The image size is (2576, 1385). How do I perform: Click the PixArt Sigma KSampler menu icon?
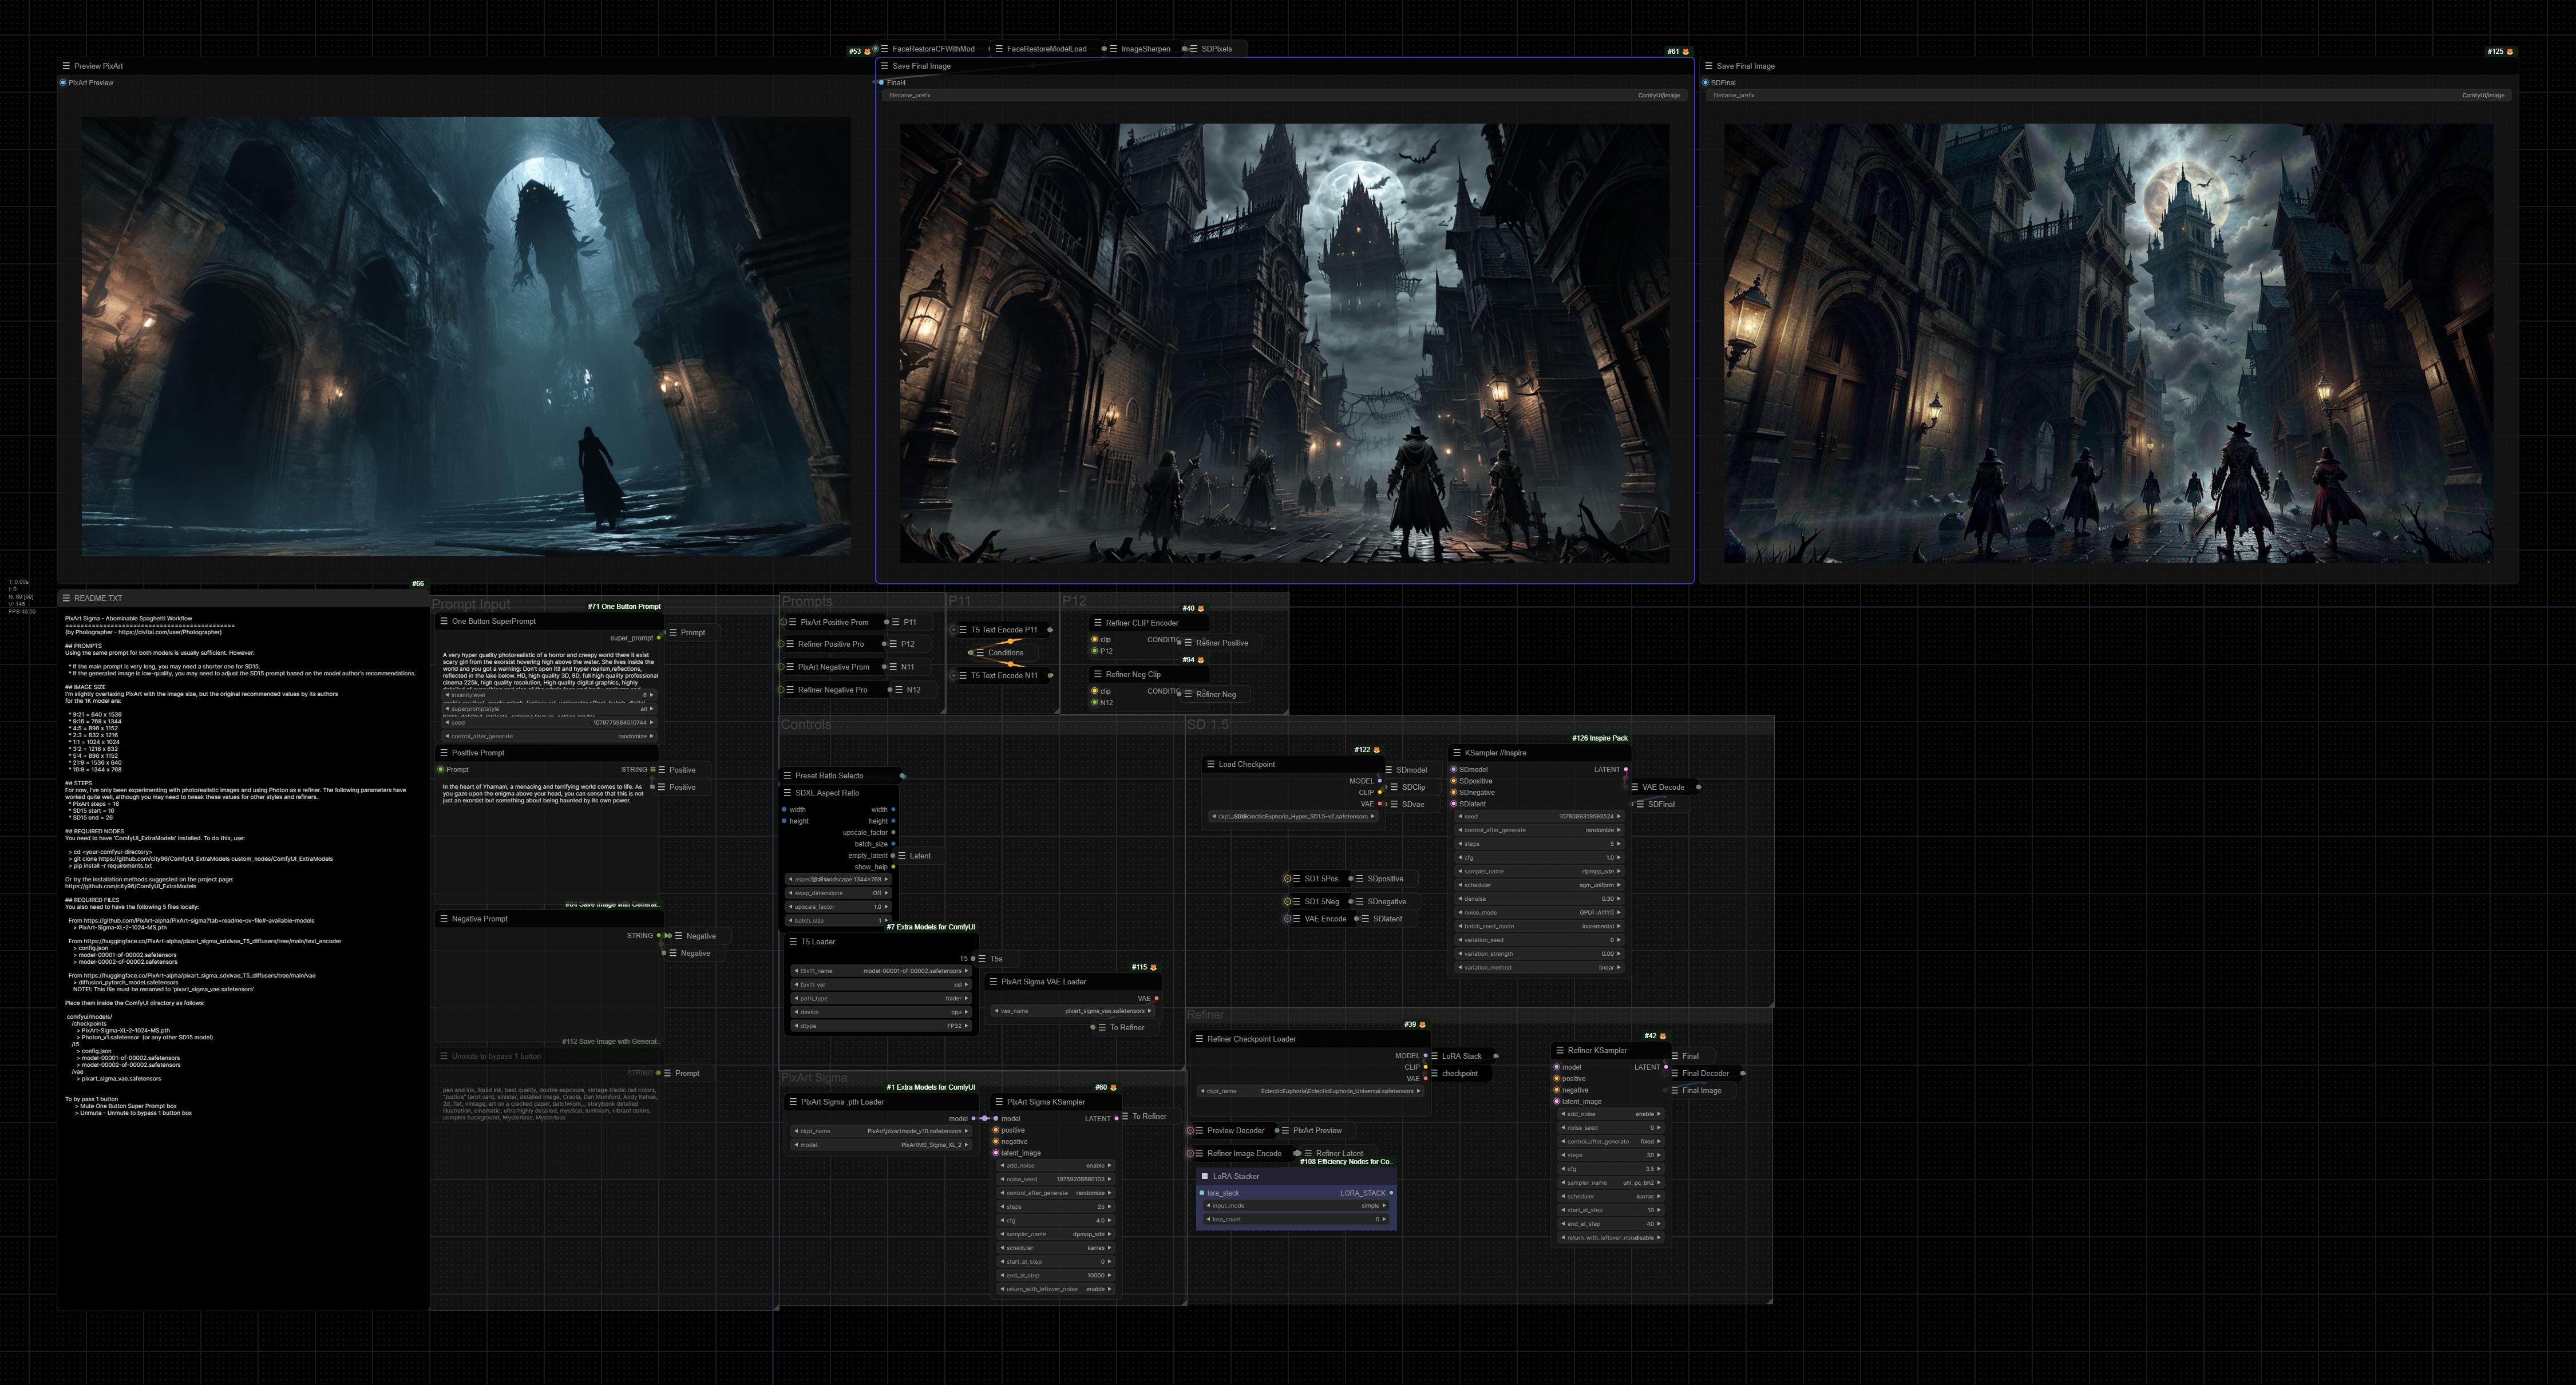[x=999, y=1102]
